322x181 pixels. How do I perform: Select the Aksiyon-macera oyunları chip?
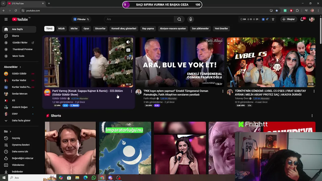[173, 29]
